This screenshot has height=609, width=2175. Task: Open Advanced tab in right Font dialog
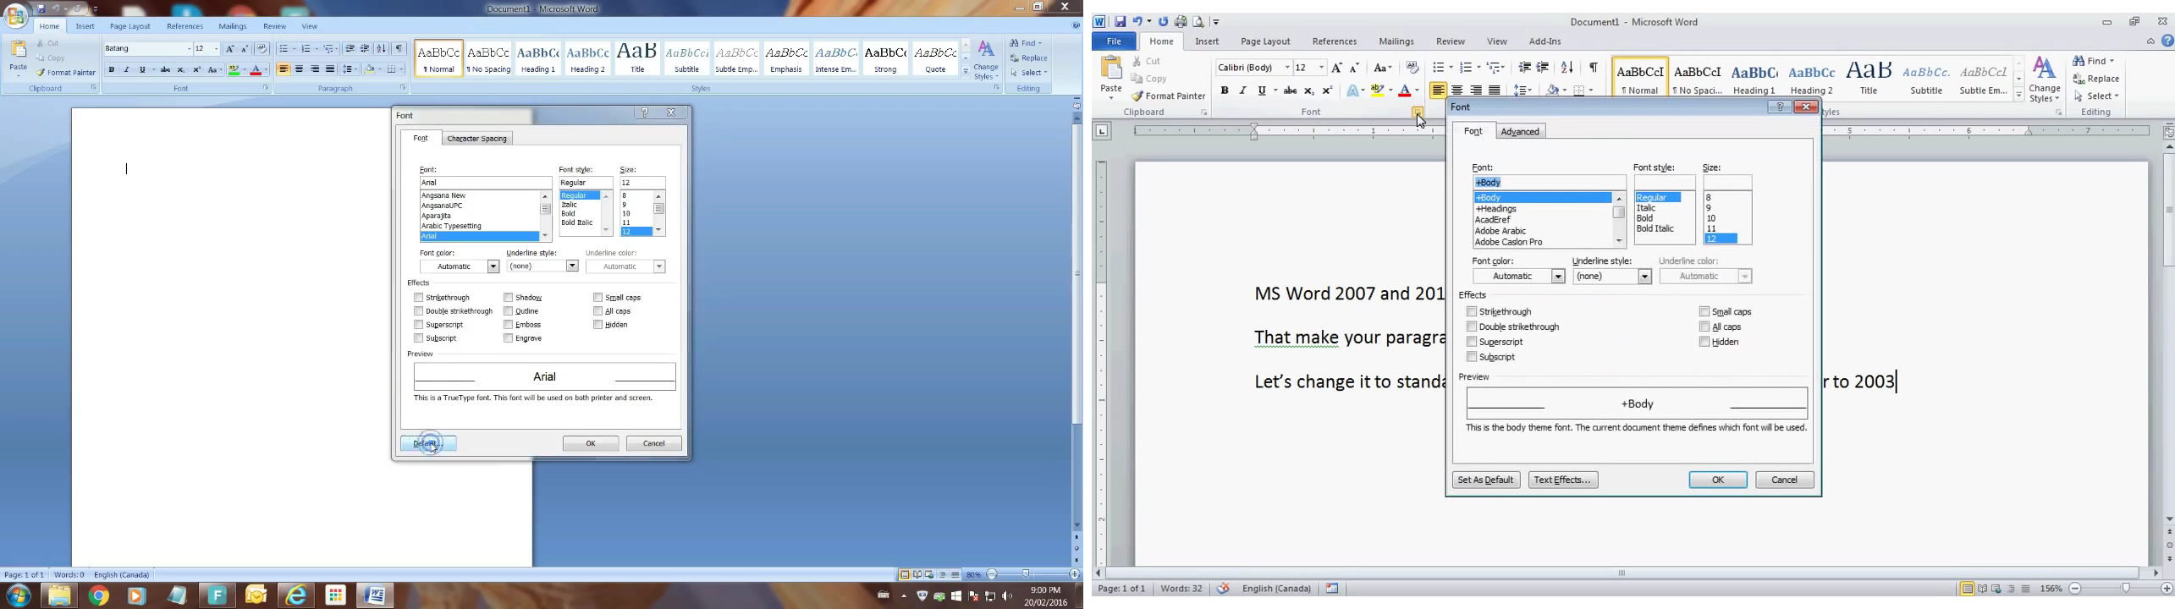[1521, 132]
